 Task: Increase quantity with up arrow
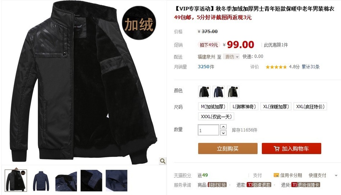click(223, 127)
